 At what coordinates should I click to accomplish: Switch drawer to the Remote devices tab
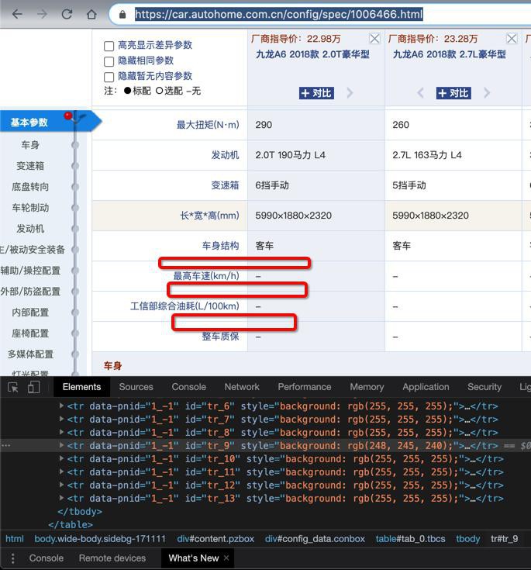[x=112, y=558]
